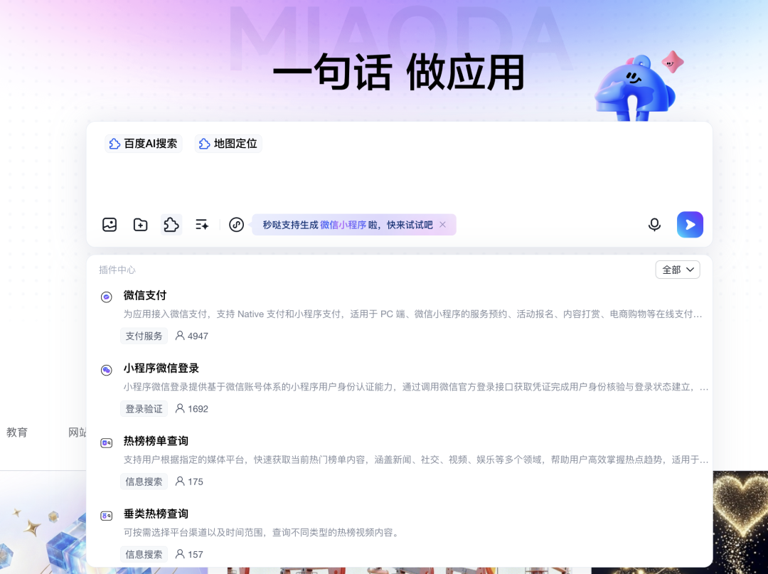
Task: Click the prompt optimize list-sparkle icon
Action: (x=202, y=225)
